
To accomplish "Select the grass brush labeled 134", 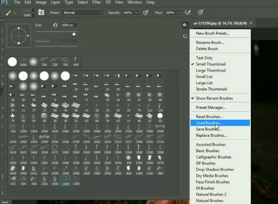I will coord(160,107).
